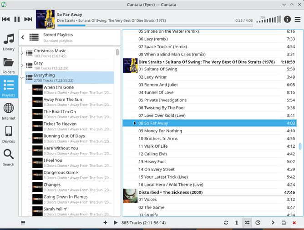Play selection with bottom play icon
The image size is (304, 230).
116,223
